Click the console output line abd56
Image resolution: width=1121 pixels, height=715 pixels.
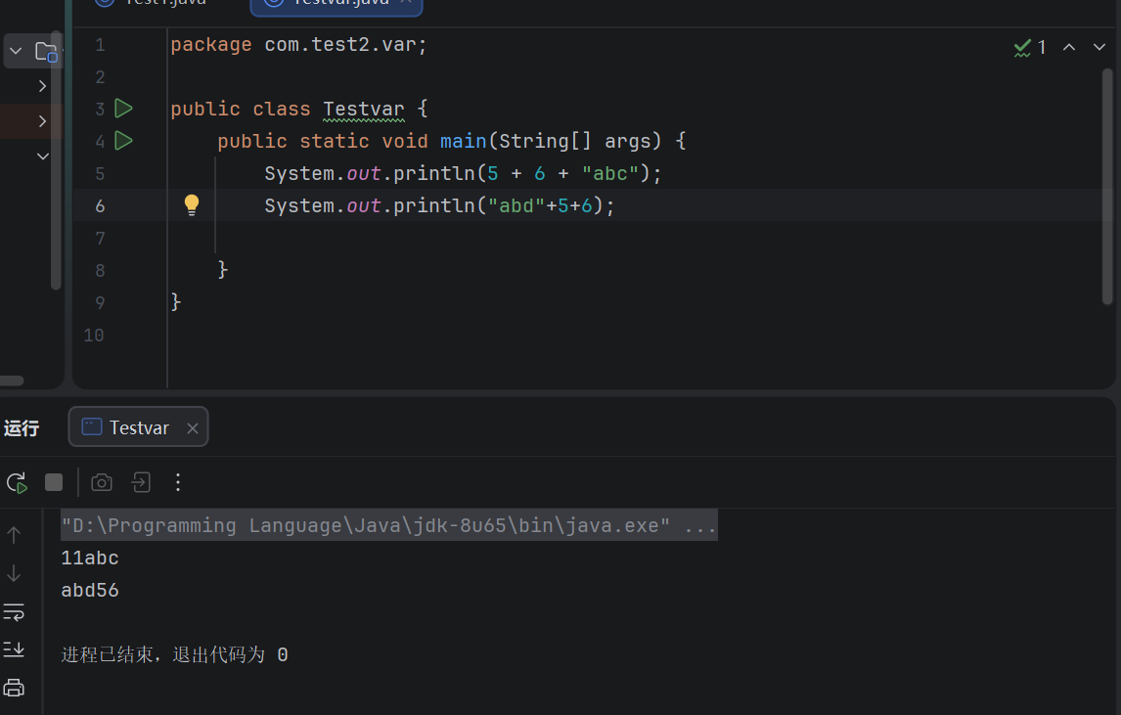(x=90, y=591)
